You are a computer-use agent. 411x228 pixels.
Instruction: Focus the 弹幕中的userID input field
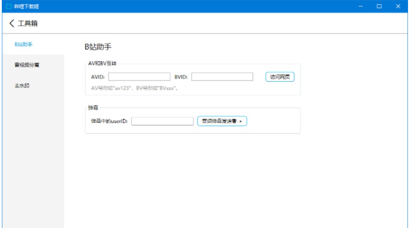pos(163,121)
